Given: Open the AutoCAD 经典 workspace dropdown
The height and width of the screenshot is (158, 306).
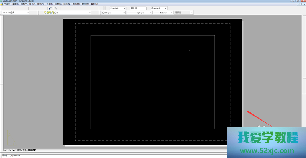Looking at the screenshot, I should coord(28,13).
